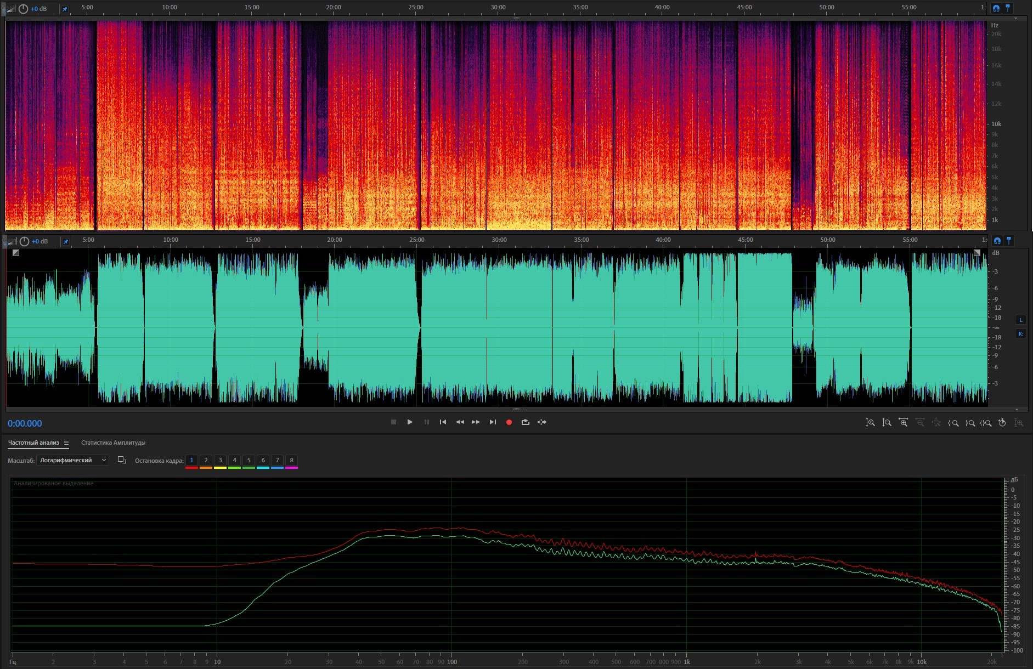
Task: Toggle the pin icon beside waveform magnet
Action: coord(1009,241)
